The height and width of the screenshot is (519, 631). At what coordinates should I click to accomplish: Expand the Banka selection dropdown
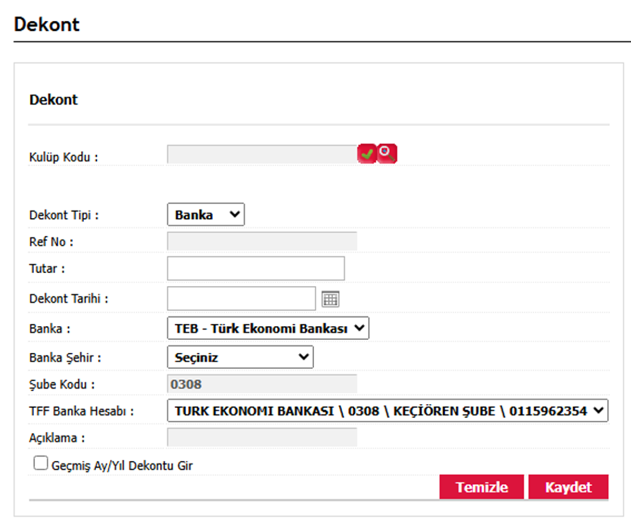click(x=268, y=329)
